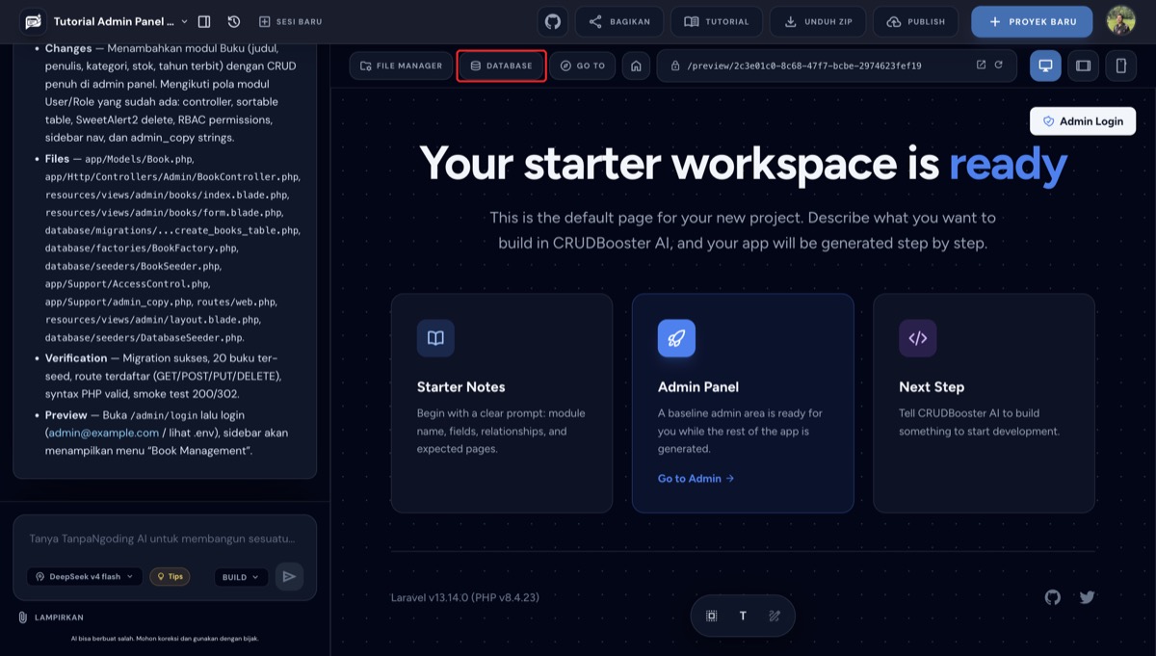The width and height of the screenshot is (1156, 656).
Task: Click the chat prompt input field
Action: click(x=165, y=539)
